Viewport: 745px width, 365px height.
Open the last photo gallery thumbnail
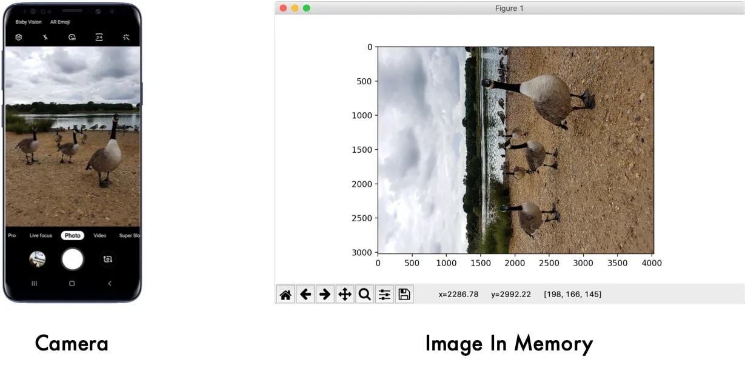point(38,259)
